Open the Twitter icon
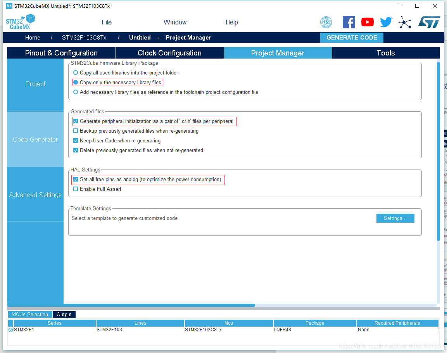The width and height of the screenshot is (447, 353). [x=386, y=22]
